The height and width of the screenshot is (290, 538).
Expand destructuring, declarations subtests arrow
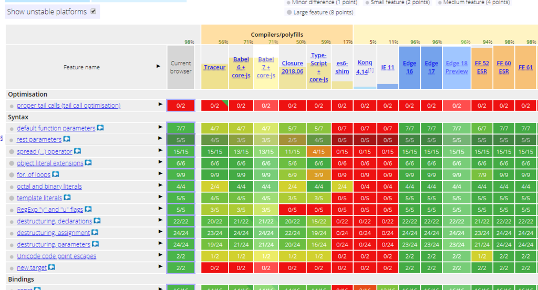pyautogui.click(x=160, y=220)
